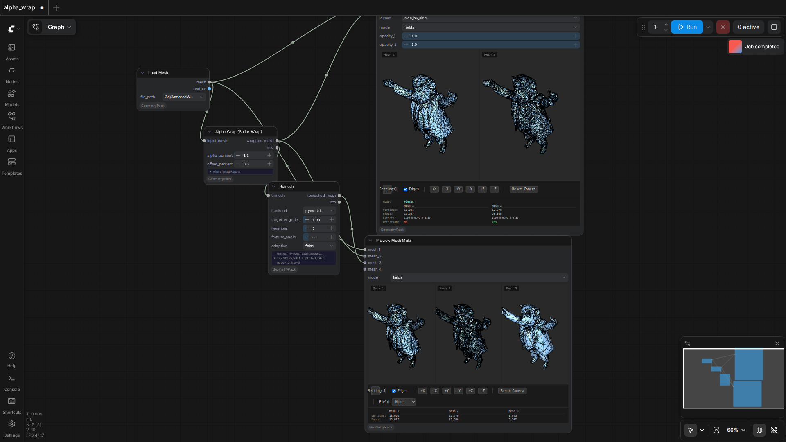Increase offset_percent with plus icon

pyautogui.click(x=269, y=164)
